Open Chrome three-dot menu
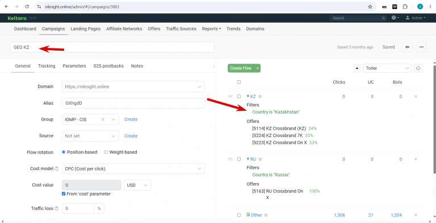Image resolution: width=436 pixels, height=223 pixels. 430,7
